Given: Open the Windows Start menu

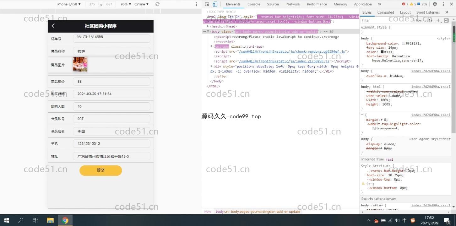Looking at the screenshot, I should tap(6, 220).
